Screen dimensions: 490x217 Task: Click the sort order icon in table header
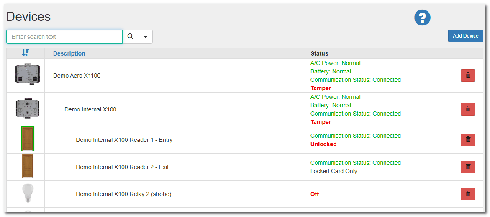click(x=26, y=53)
